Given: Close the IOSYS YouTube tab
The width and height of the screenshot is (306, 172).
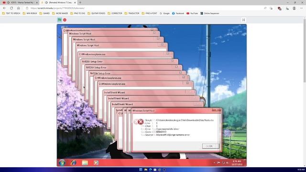Looking at the screenshot, I should tap(37, 2).
